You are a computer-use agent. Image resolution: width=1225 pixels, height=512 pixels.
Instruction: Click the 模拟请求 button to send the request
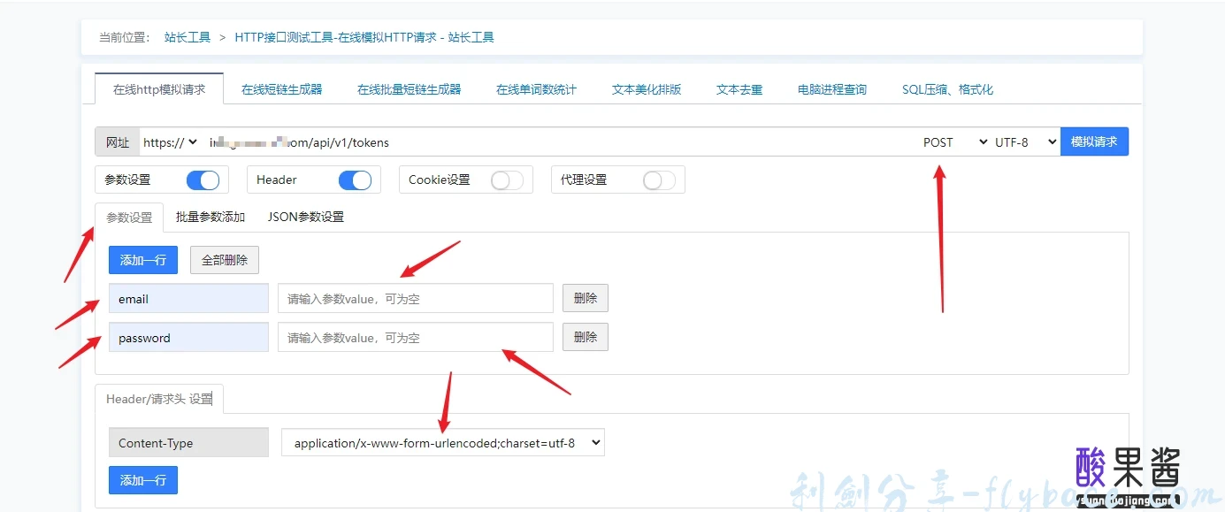(1094, 141)
